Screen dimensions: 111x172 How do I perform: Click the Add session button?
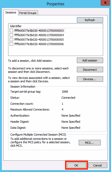[x=90, y=60]
